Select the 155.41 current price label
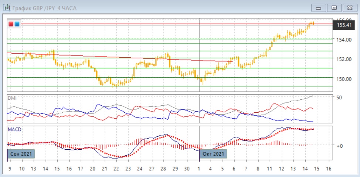Screen dimensions: 360x177 [x=343, y=25]
